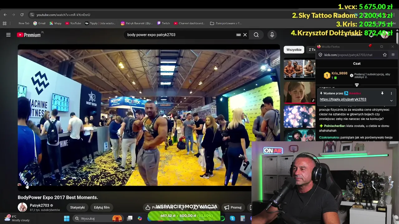Open Firefox hamburger menu in chat popup
Viewport: 399px width, 224px height.
[x=393, y=55]
